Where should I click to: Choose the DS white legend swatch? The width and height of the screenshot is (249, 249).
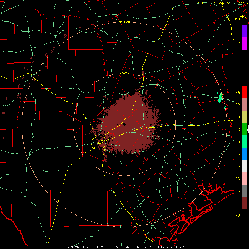click(244, 166)
